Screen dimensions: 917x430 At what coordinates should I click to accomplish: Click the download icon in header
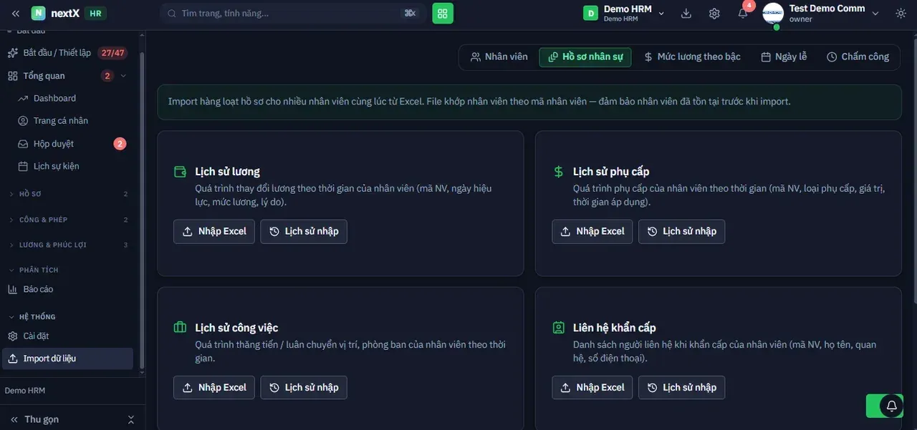(x=686, y=13)
